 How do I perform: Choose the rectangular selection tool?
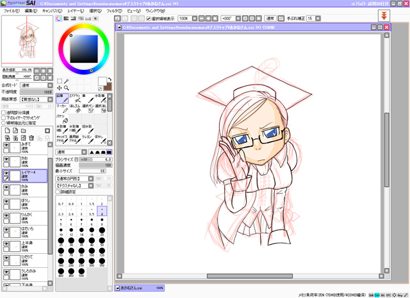pyautogui.click(x=60, y=81)
